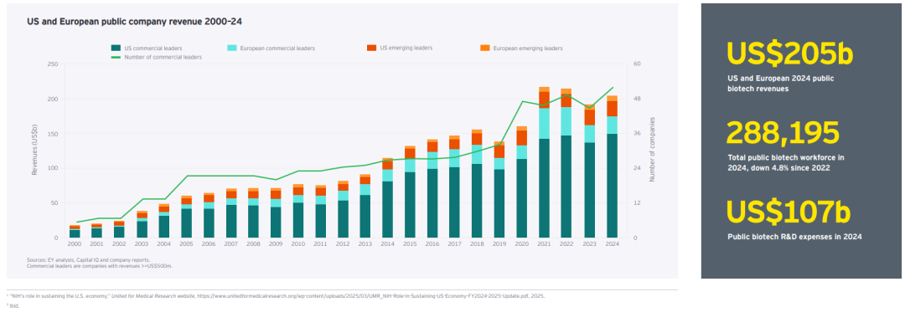Click the 'US$205b' headline figure
Screen dimensions: 905x312
pyautogui.click(x=789, y=54)
